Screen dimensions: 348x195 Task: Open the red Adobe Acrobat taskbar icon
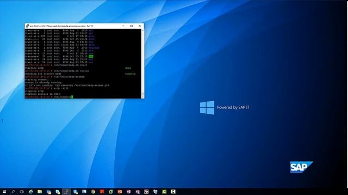click(x=102, y=192)
